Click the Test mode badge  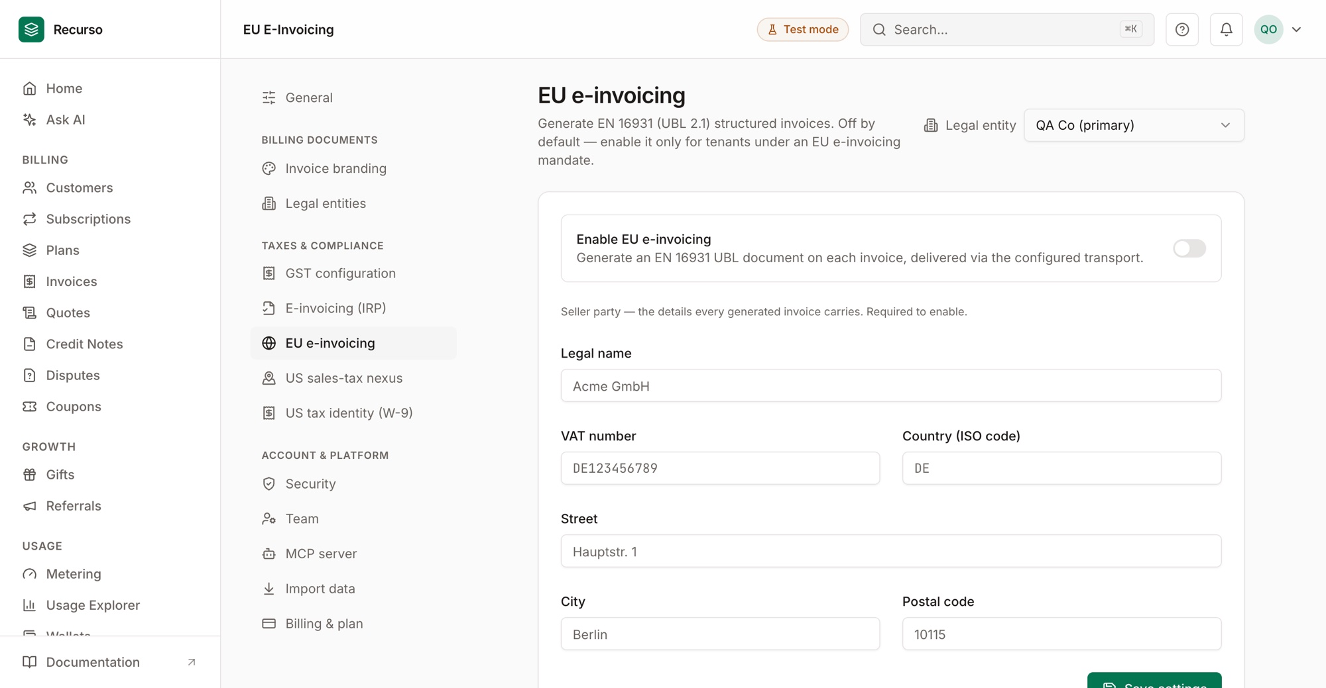tap(802, 29)
